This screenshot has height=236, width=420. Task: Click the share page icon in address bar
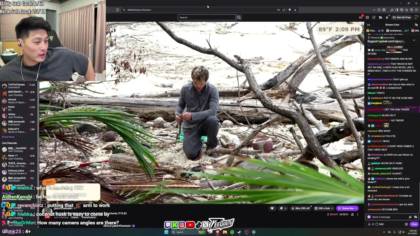pyautogui.click(x=284, y=10)
